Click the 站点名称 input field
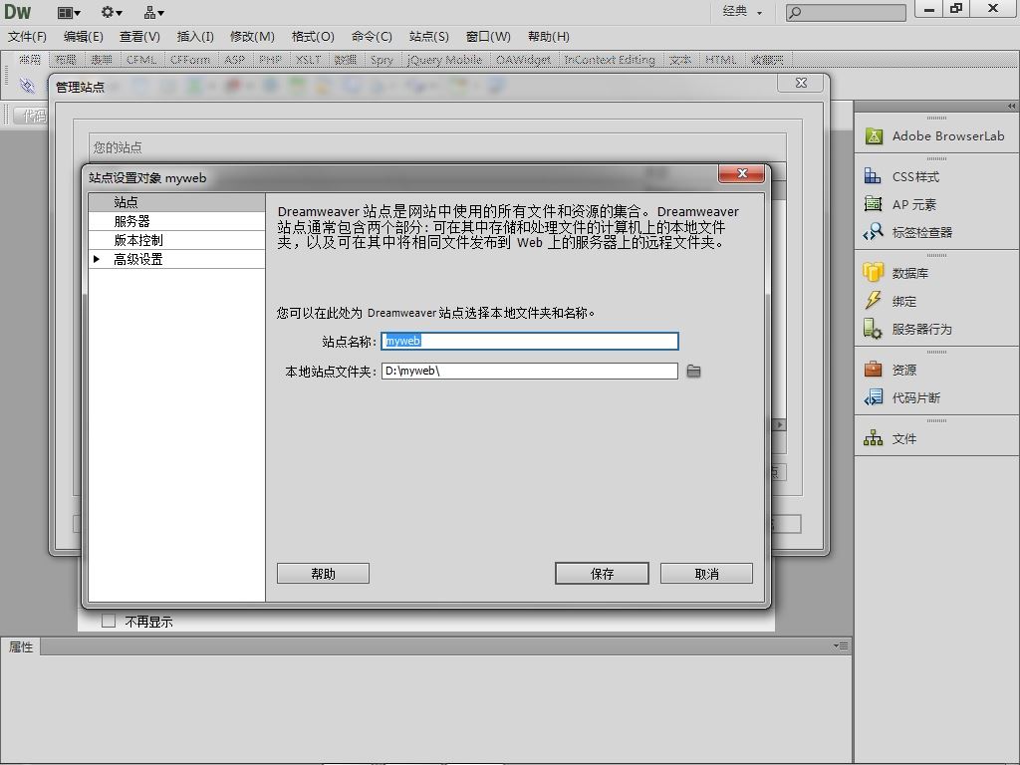This screenshot has width=1020, height=765. [530, 341]
